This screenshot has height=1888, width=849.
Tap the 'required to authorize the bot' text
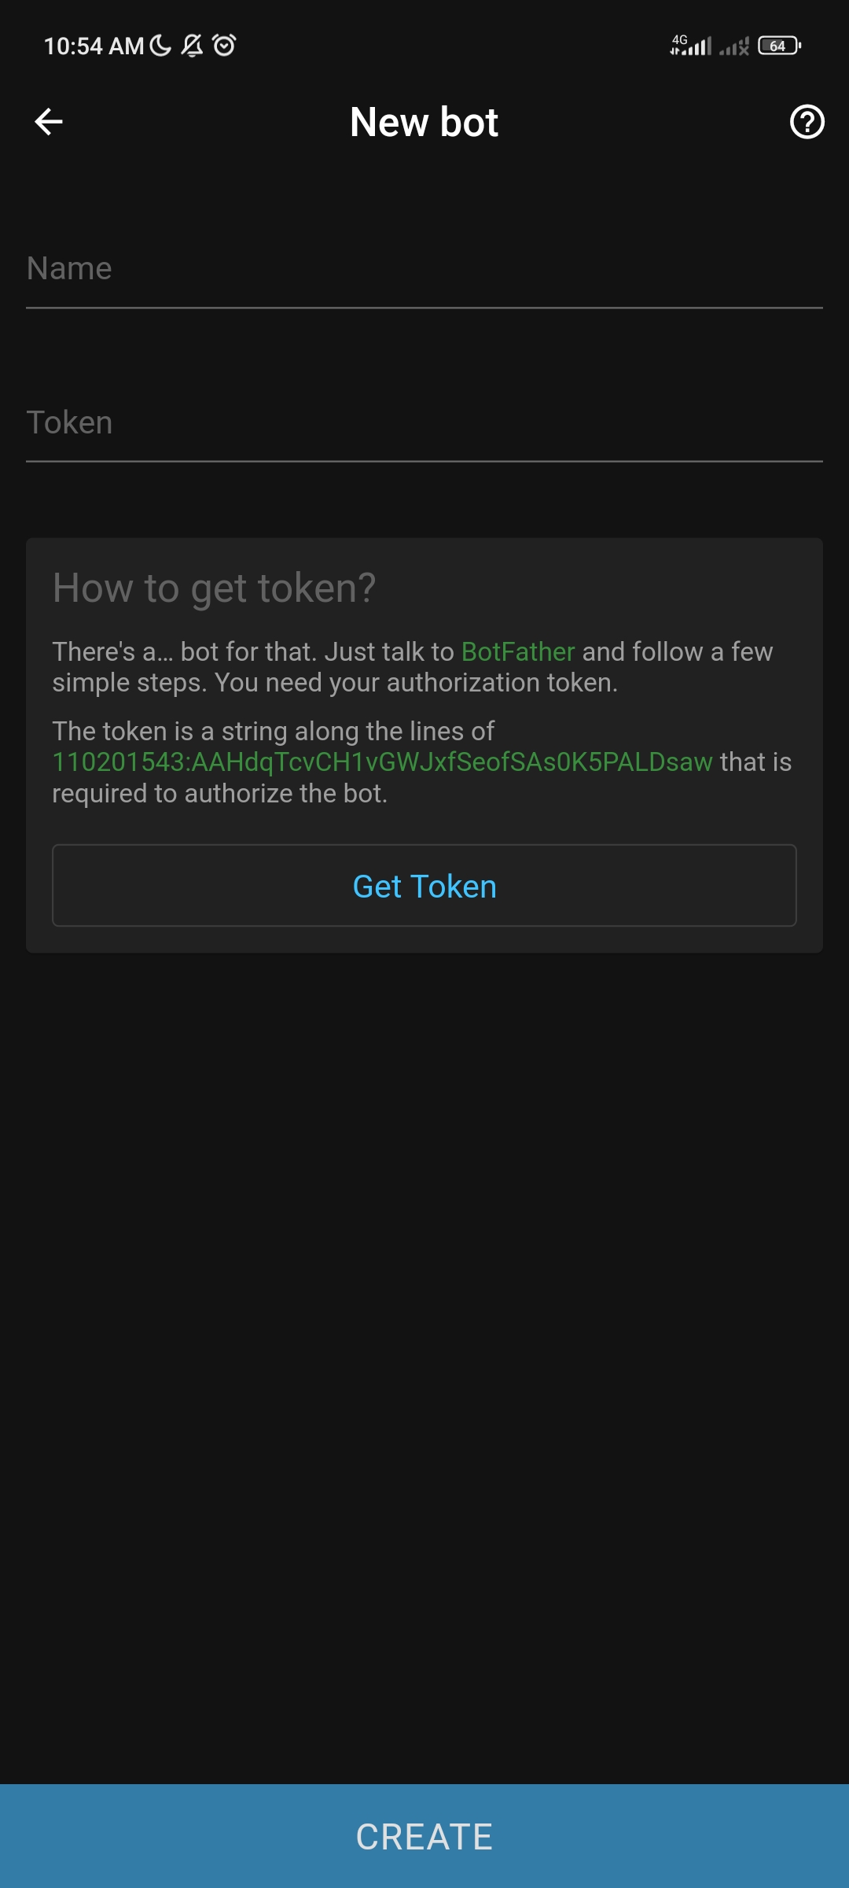click(220, 793)
